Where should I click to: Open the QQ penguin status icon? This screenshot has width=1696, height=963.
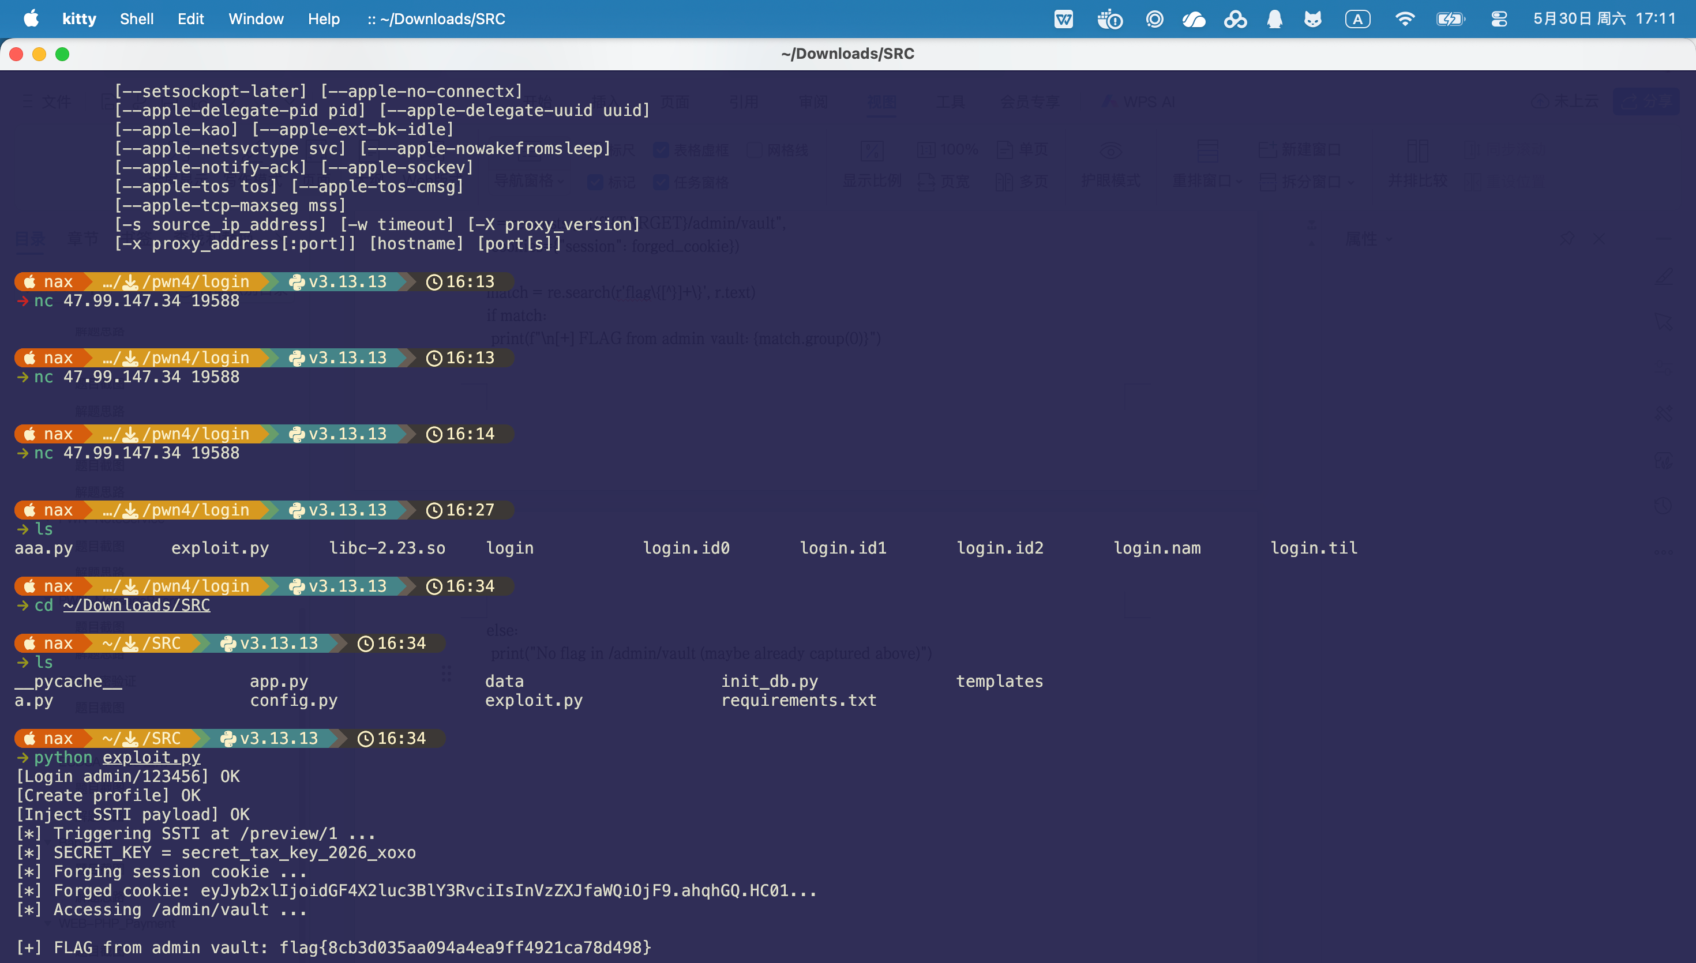tap(1275, 19)
